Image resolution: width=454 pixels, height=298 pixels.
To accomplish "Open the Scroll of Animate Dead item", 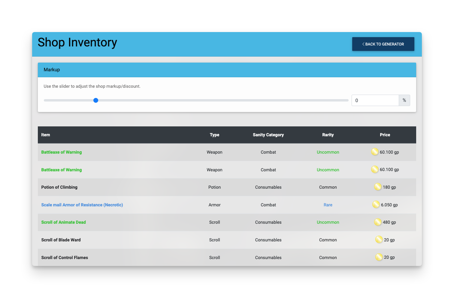I will coord(63,222).
